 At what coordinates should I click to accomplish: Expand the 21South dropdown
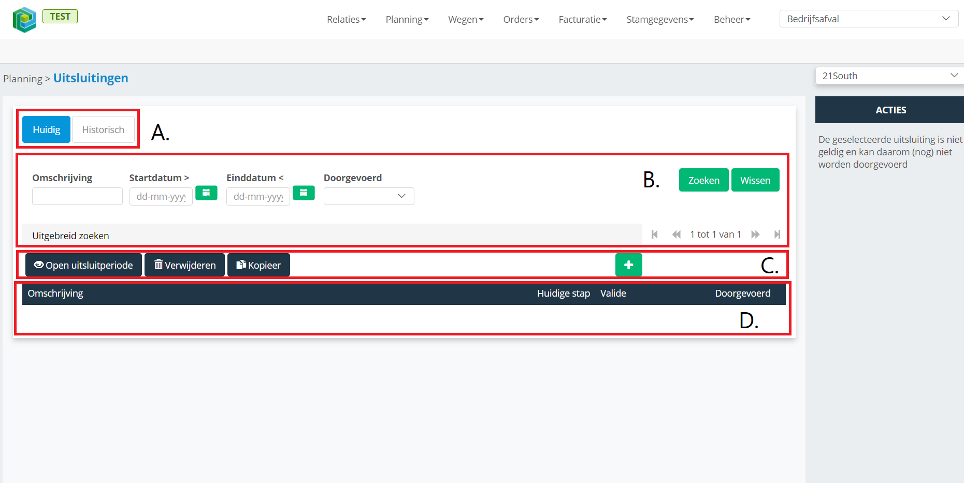pos(890,76)
